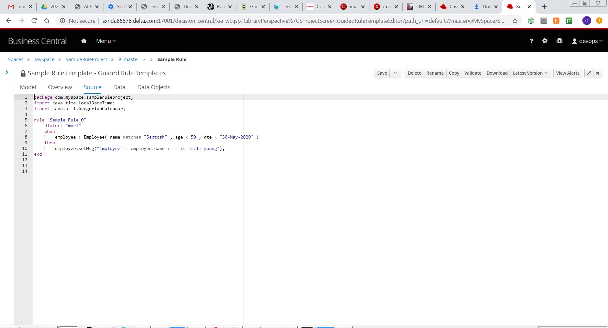The image size is (608, 328).
Task: Open a new browser tab
Action: 544,7
